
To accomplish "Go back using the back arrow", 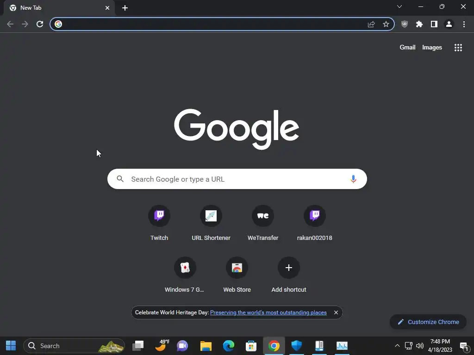I will [x=10, y=24].
